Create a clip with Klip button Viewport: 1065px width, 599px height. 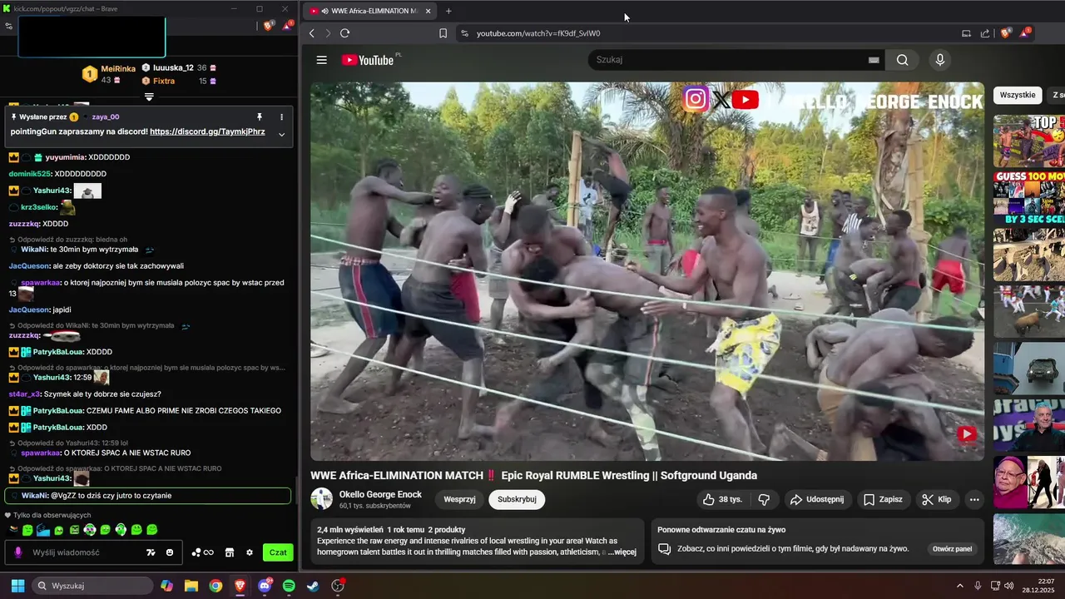[x=936, y=499]
